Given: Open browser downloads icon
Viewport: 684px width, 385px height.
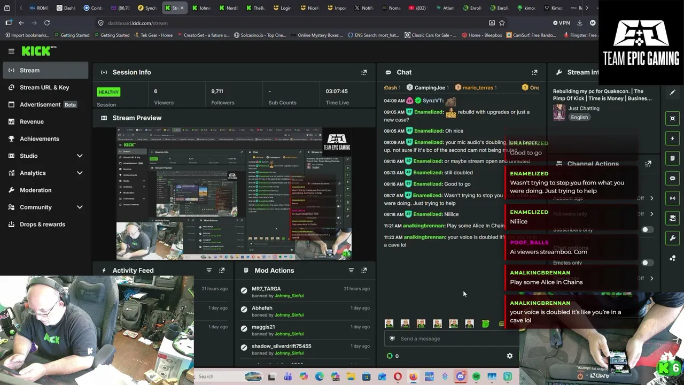Looking at the screenshot, I should (x=580, y=23).
